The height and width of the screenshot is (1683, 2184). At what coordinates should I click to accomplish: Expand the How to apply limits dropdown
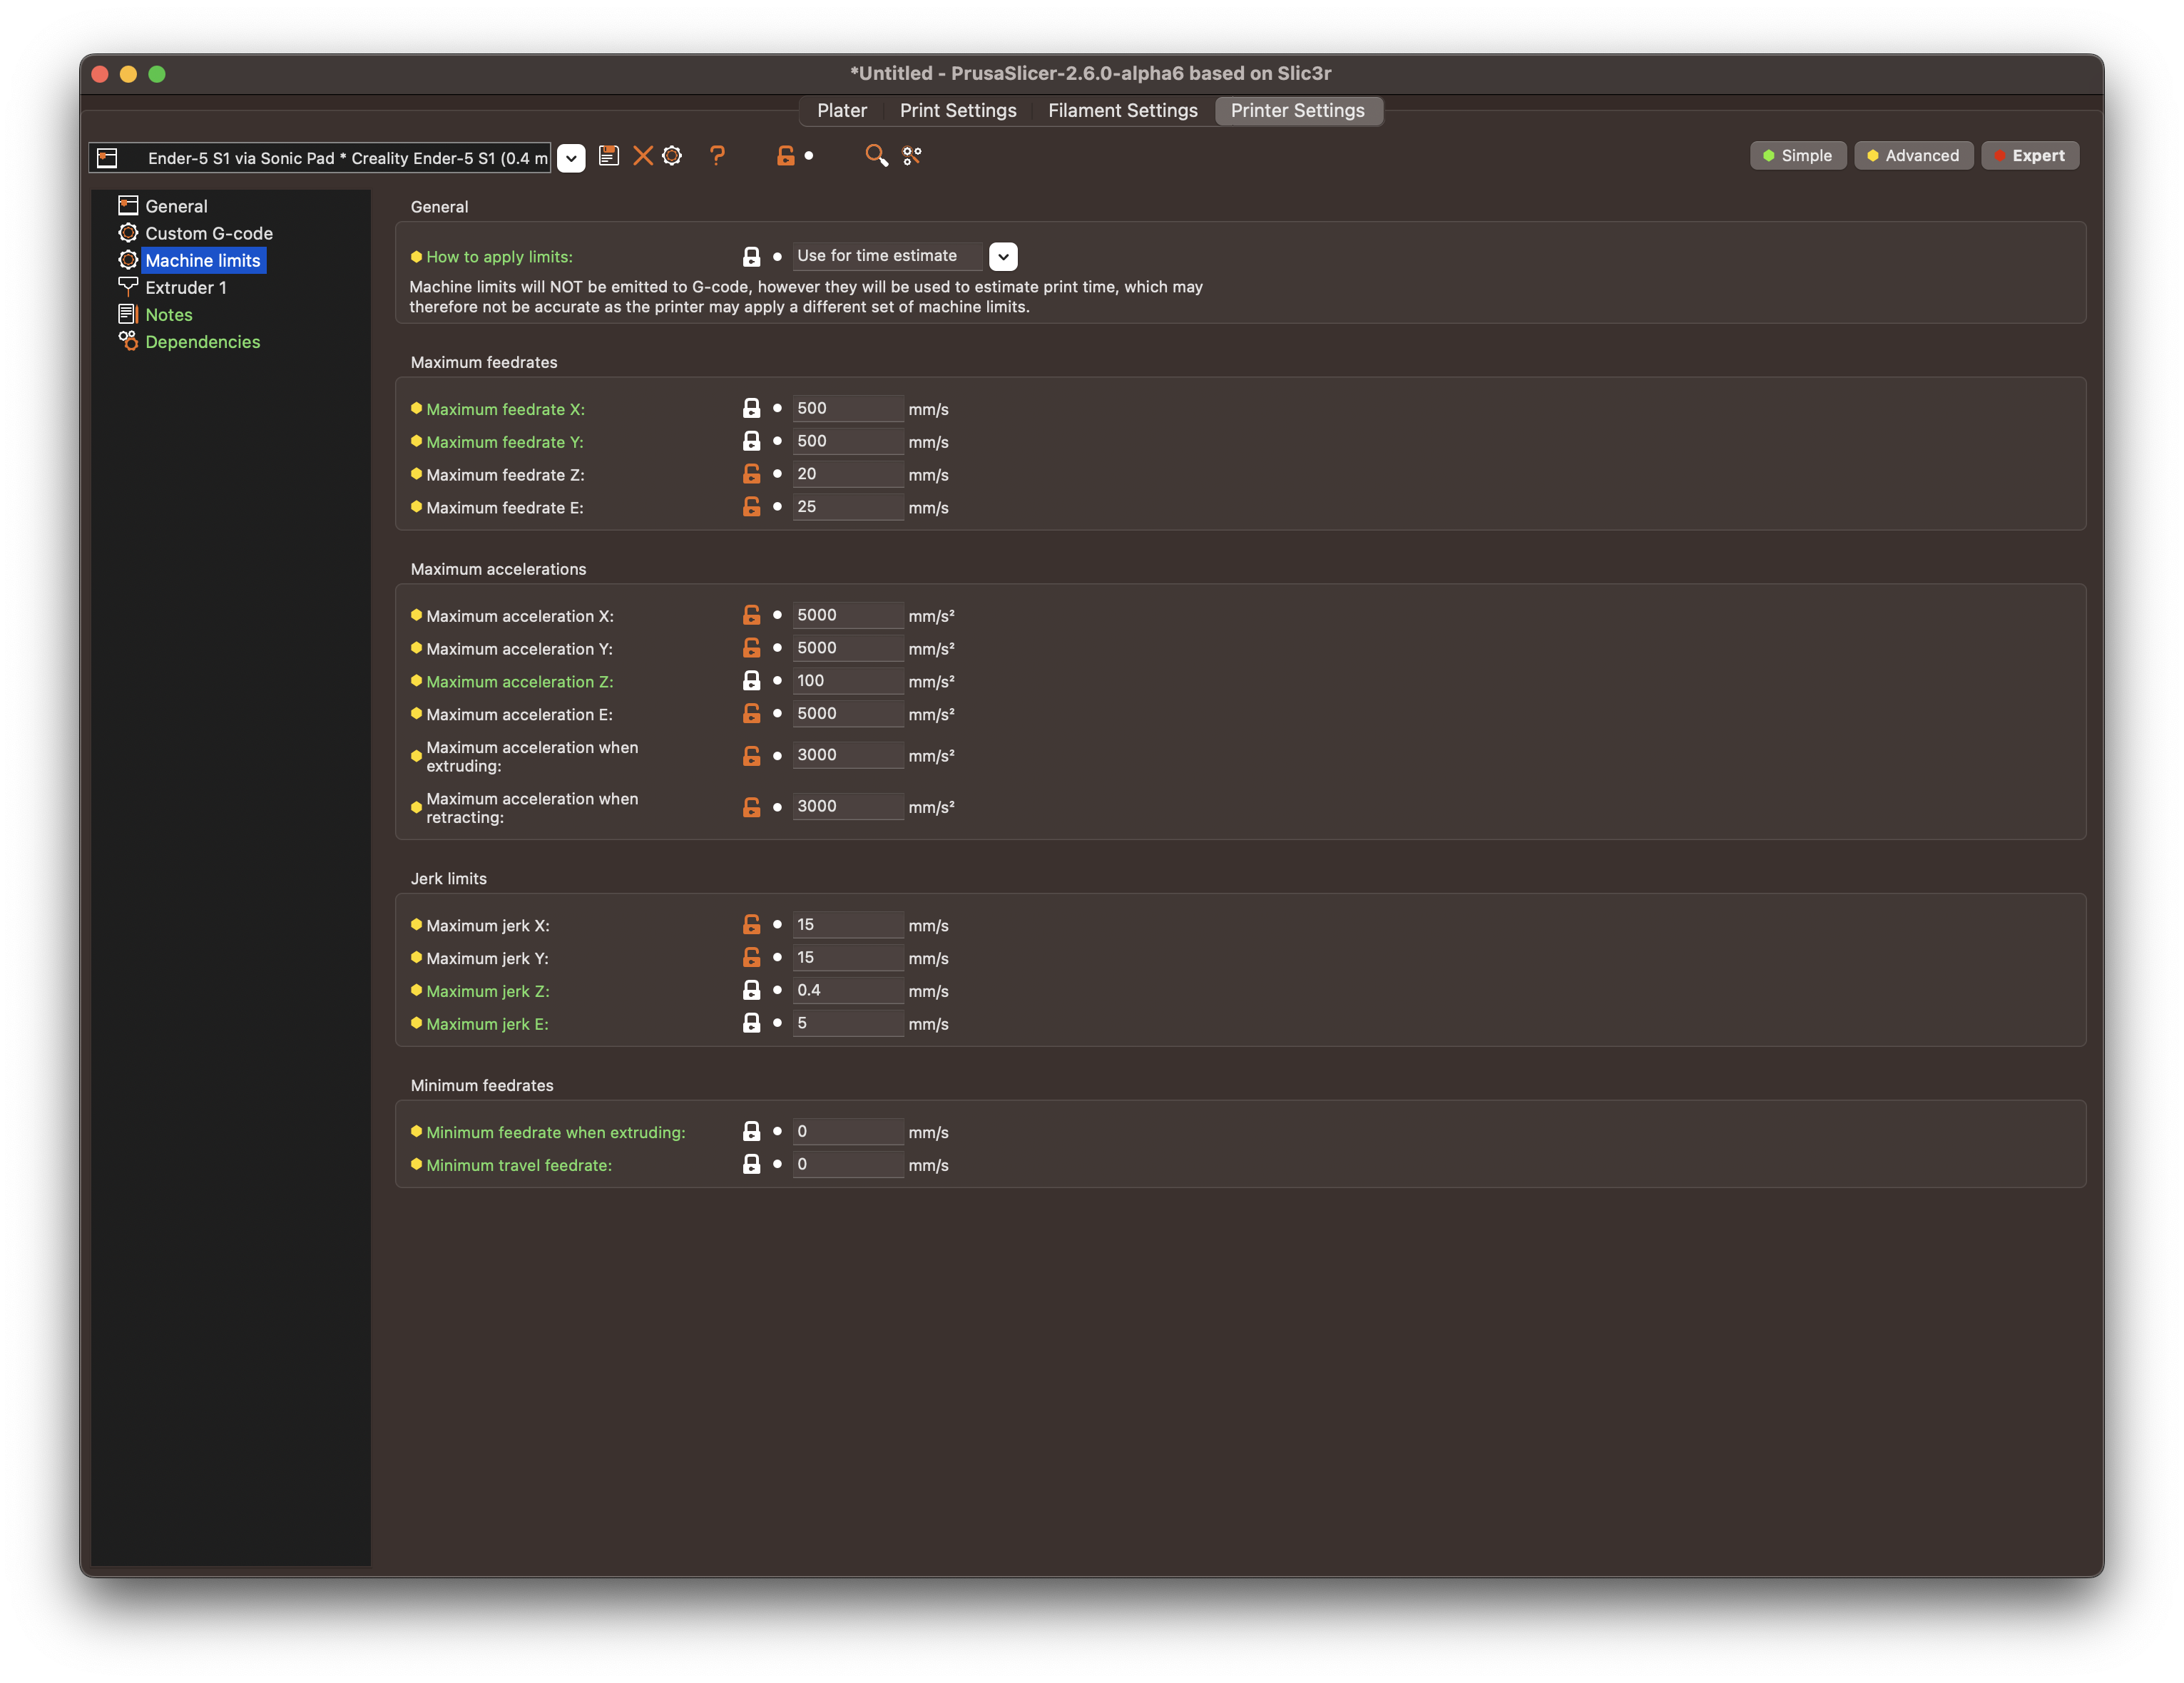(x=1003, y=257)
